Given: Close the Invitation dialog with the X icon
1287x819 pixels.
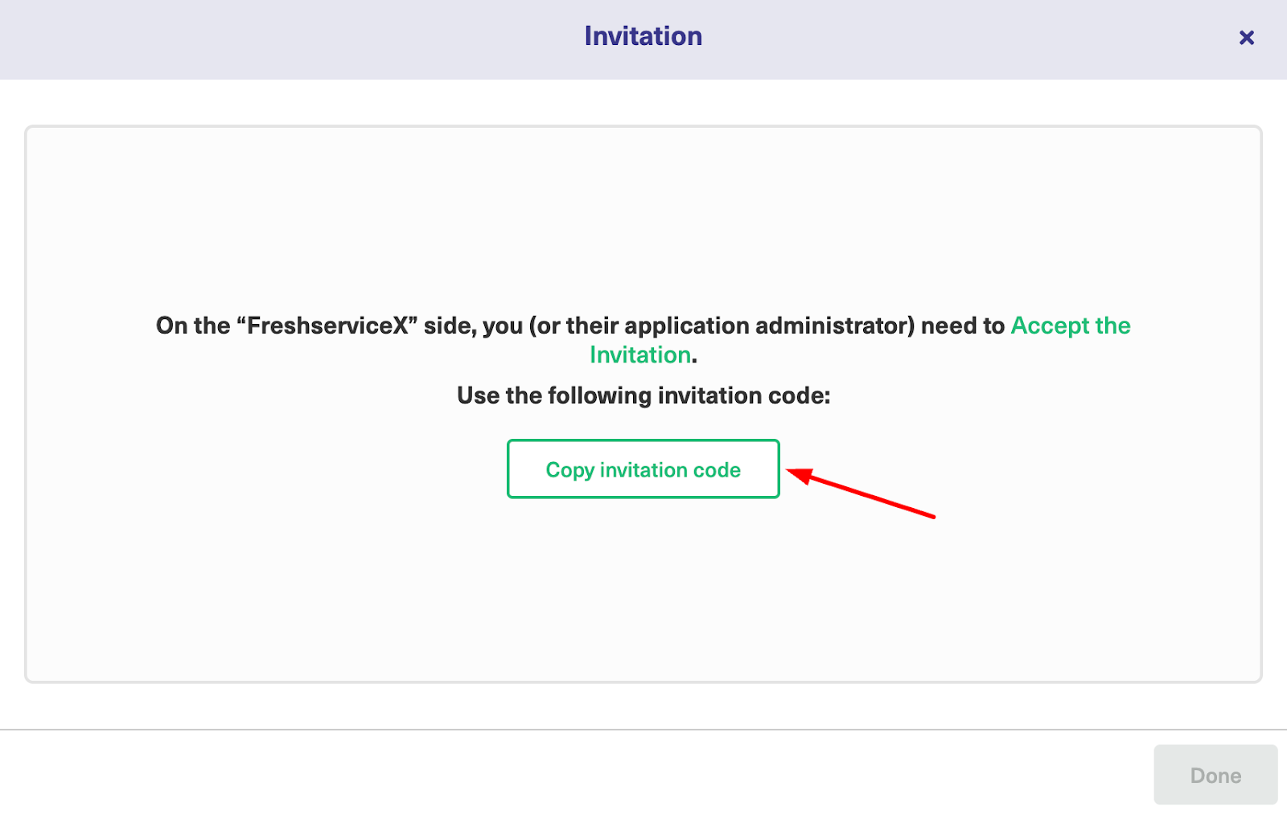Looking at the screenshot, I should (1246, 37).
